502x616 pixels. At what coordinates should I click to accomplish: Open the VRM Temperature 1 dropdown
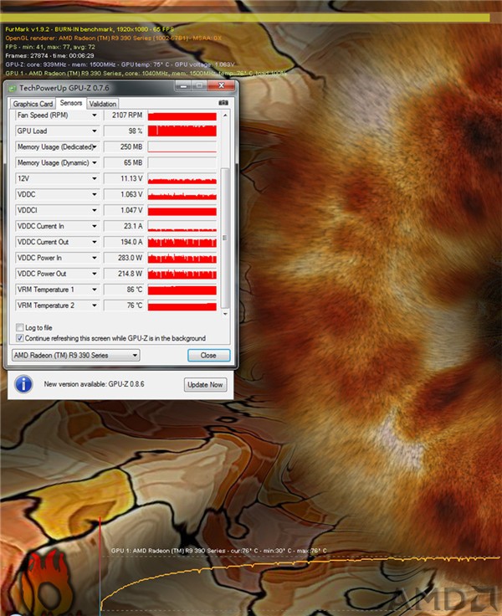[95, 290]
